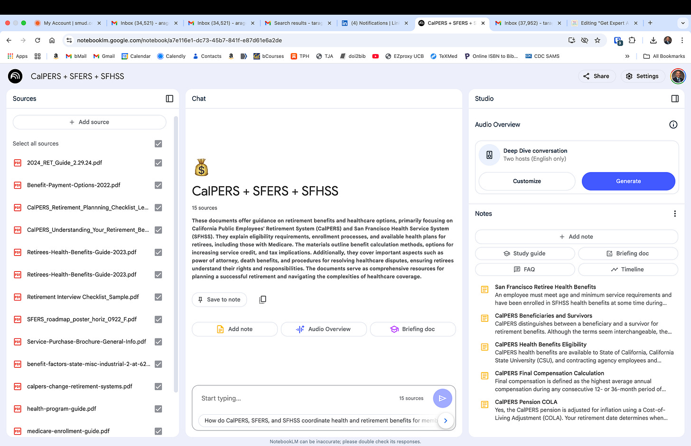Open the benefit-factors-state-misc-industrial source
691x446 pixels.
(x=88, y=364)
